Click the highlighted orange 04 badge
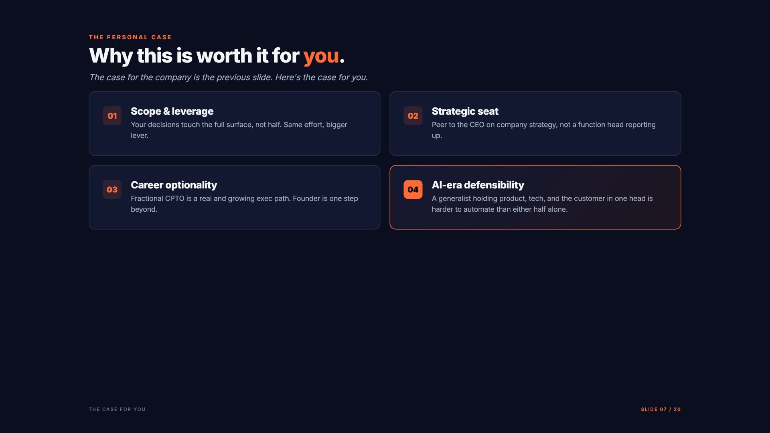This screenshot has height=433, width=770. tap(413, 189)
